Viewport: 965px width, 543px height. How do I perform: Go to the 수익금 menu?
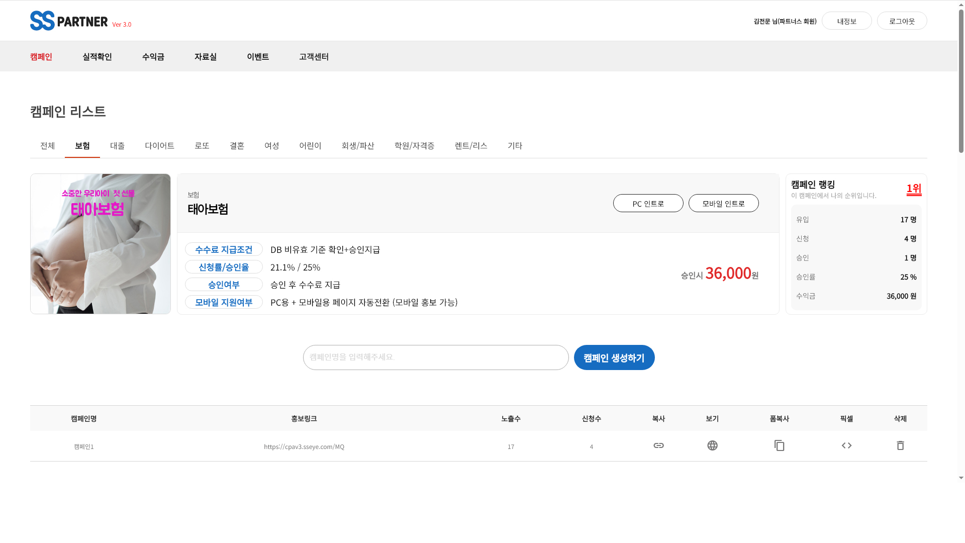(153, 57)
